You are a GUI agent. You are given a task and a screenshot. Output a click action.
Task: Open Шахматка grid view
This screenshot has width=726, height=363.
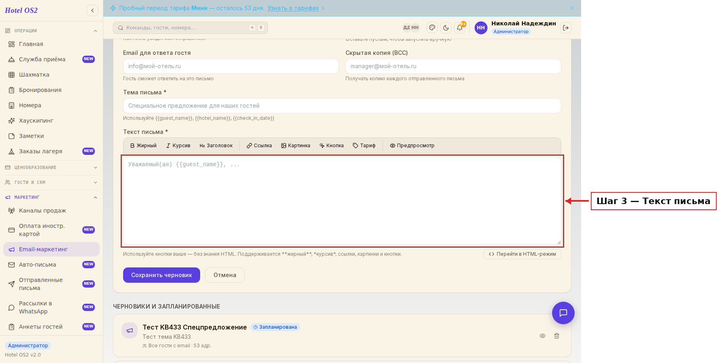pos(51,75)
